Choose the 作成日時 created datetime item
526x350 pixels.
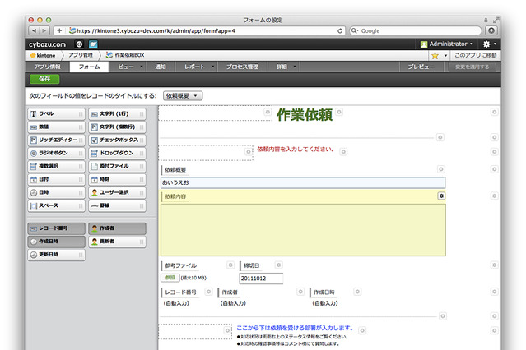click(56, 242)
